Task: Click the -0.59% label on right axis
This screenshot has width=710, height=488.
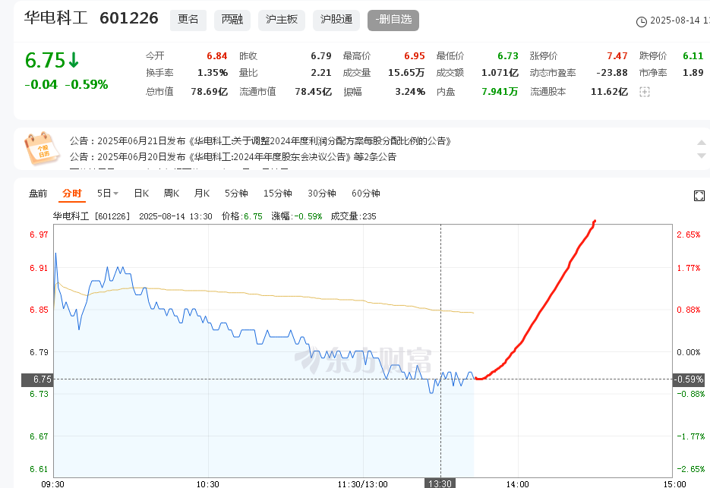Action: tap(688, 379)
